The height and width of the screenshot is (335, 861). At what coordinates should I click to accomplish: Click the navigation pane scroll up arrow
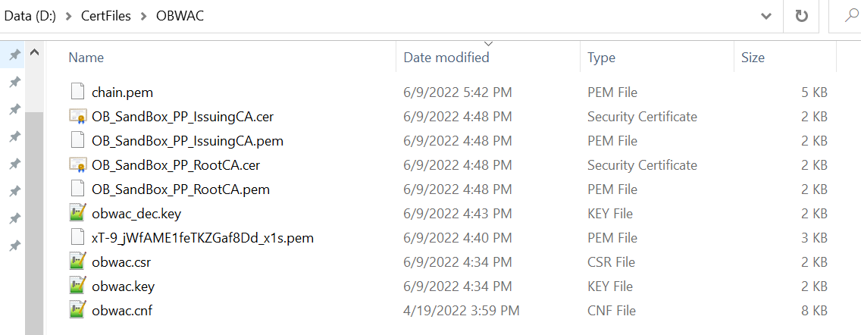pos(34,54)
